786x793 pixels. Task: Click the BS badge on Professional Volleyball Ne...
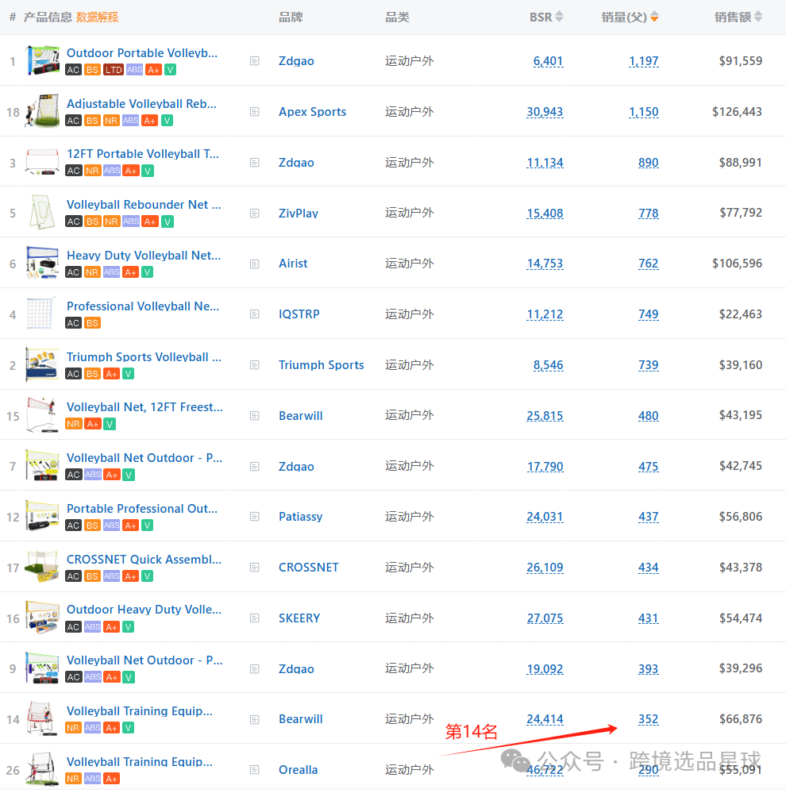click(x=92, y=322)
